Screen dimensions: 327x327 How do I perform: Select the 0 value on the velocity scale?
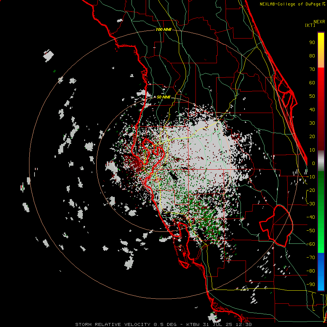point(314,163)
